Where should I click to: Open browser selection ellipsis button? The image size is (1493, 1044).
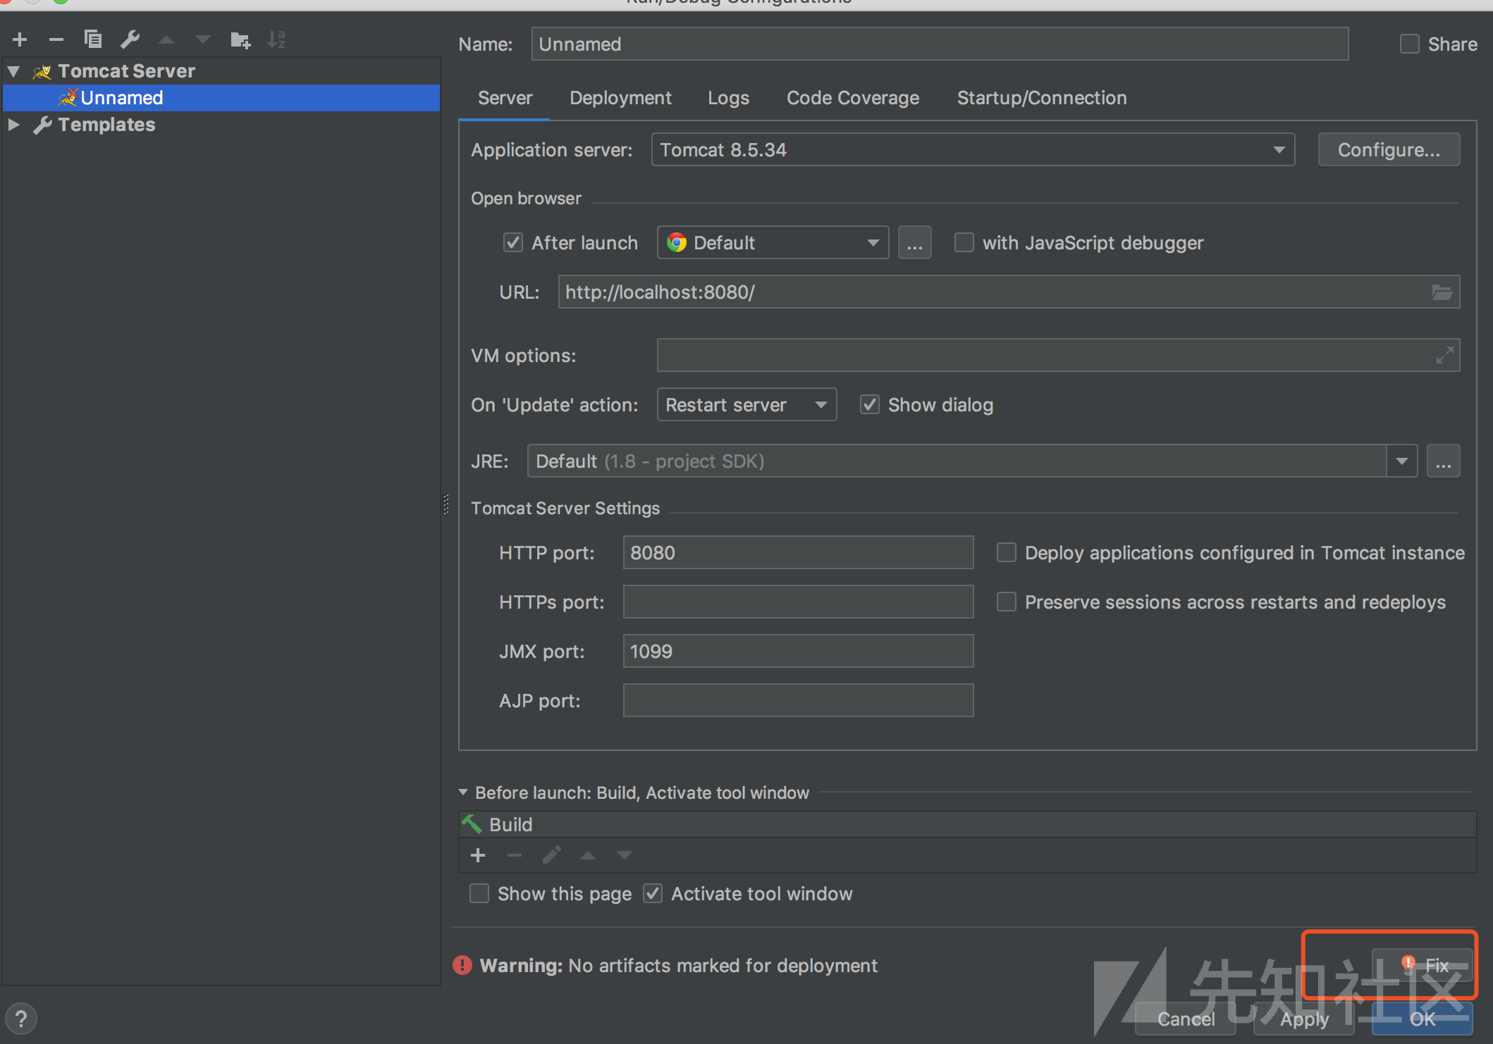pos(914,243)
